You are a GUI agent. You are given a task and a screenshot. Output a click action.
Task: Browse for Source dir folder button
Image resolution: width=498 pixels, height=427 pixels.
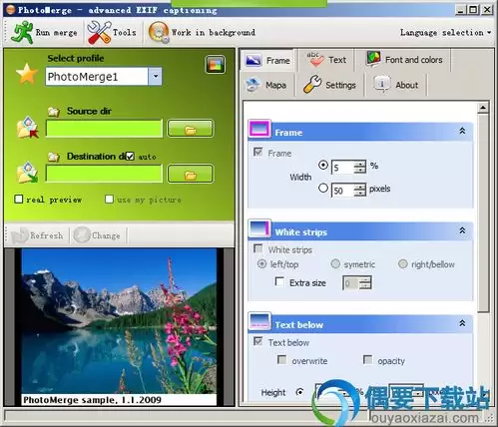point(191,129)
